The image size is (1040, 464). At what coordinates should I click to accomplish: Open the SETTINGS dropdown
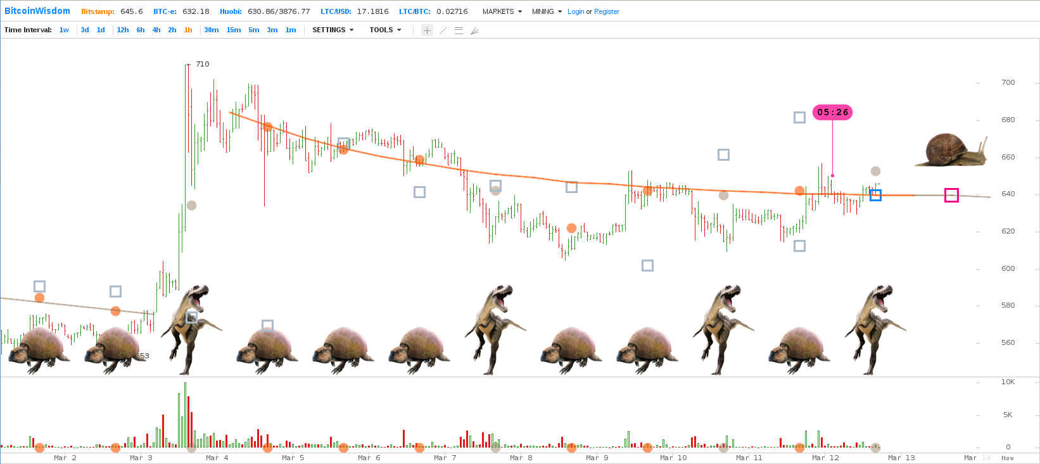point(333,30)
